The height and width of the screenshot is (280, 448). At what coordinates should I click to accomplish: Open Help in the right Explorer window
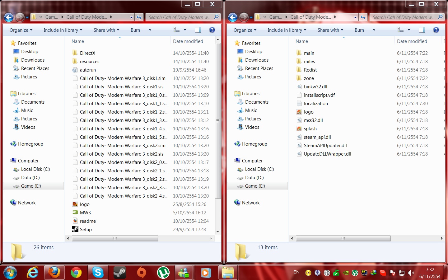[436, 30]
